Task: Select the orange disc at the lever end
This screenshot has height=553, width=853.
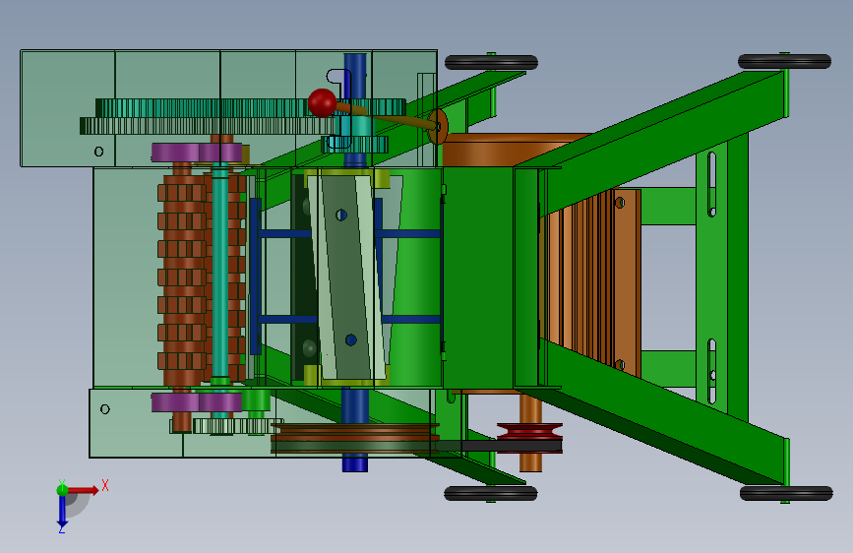Action: [x=438, y=126]
